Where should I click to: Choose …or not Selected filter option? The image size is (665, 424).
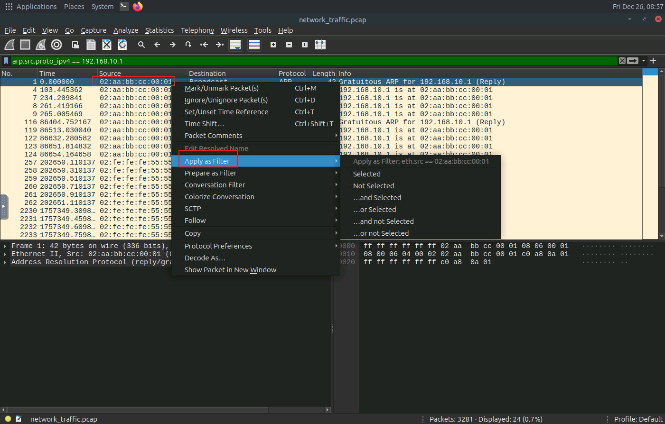(420, 233)
